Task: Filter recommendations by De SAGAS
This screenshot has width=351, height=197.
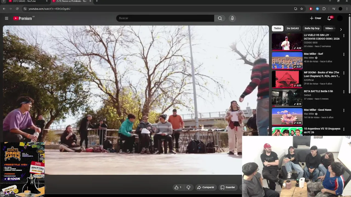Action: point(293,28)
